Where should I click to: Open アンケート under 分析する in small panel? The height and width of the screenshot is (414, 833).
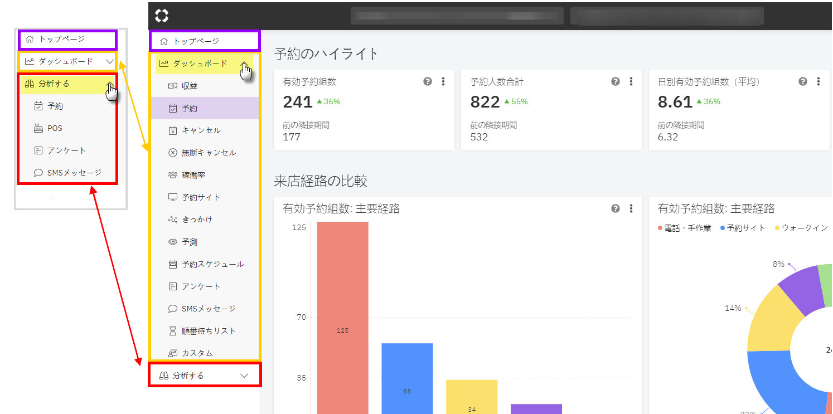click(x=67, y=150)
